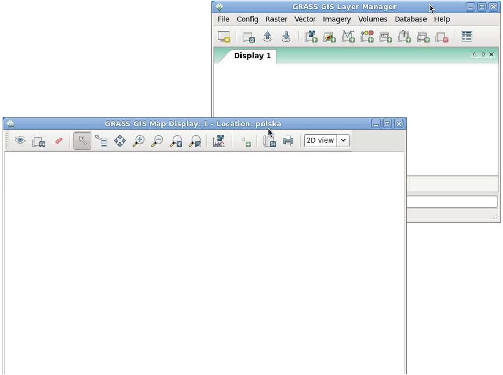Add layer group icon
503x375 pixels.
tap(404, 37)
